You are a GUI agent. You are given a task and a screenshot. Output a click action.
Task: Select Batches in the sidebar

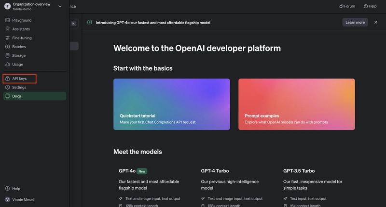[x=34, y=47]
